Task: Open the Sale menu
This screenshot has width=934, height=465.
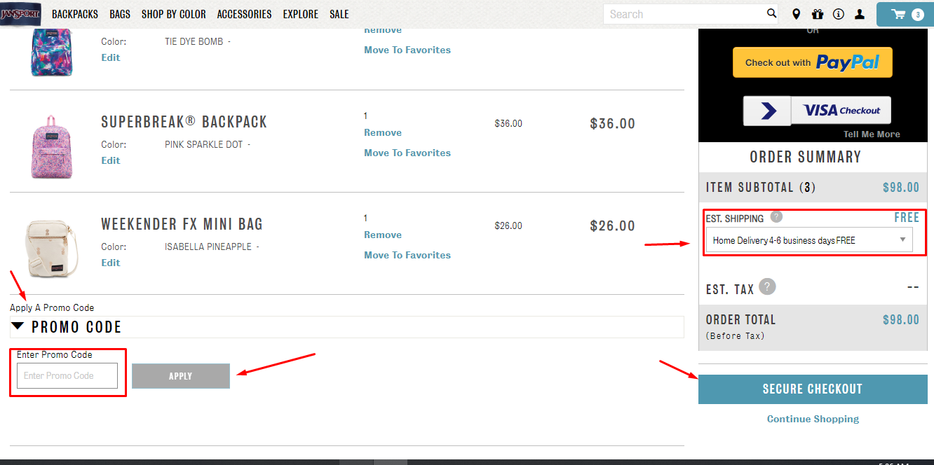Action: click(339, 14)
